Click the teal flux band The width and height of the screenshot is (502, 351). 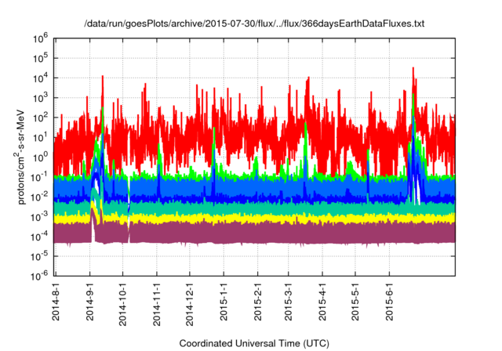coord(254,208)
